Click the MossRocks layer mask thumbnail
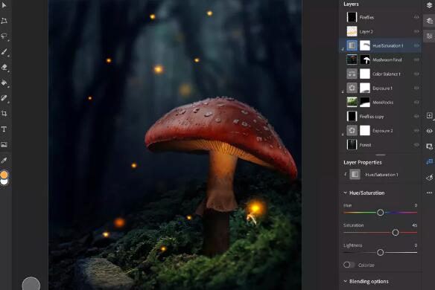Image resolution: width=435 pixels, height=290 pixels. (365, 102)
